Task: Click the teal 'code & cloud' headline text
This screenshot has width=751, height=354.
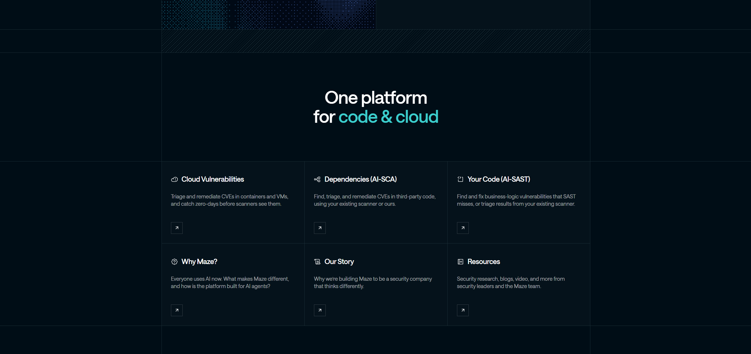Action: 388,117
